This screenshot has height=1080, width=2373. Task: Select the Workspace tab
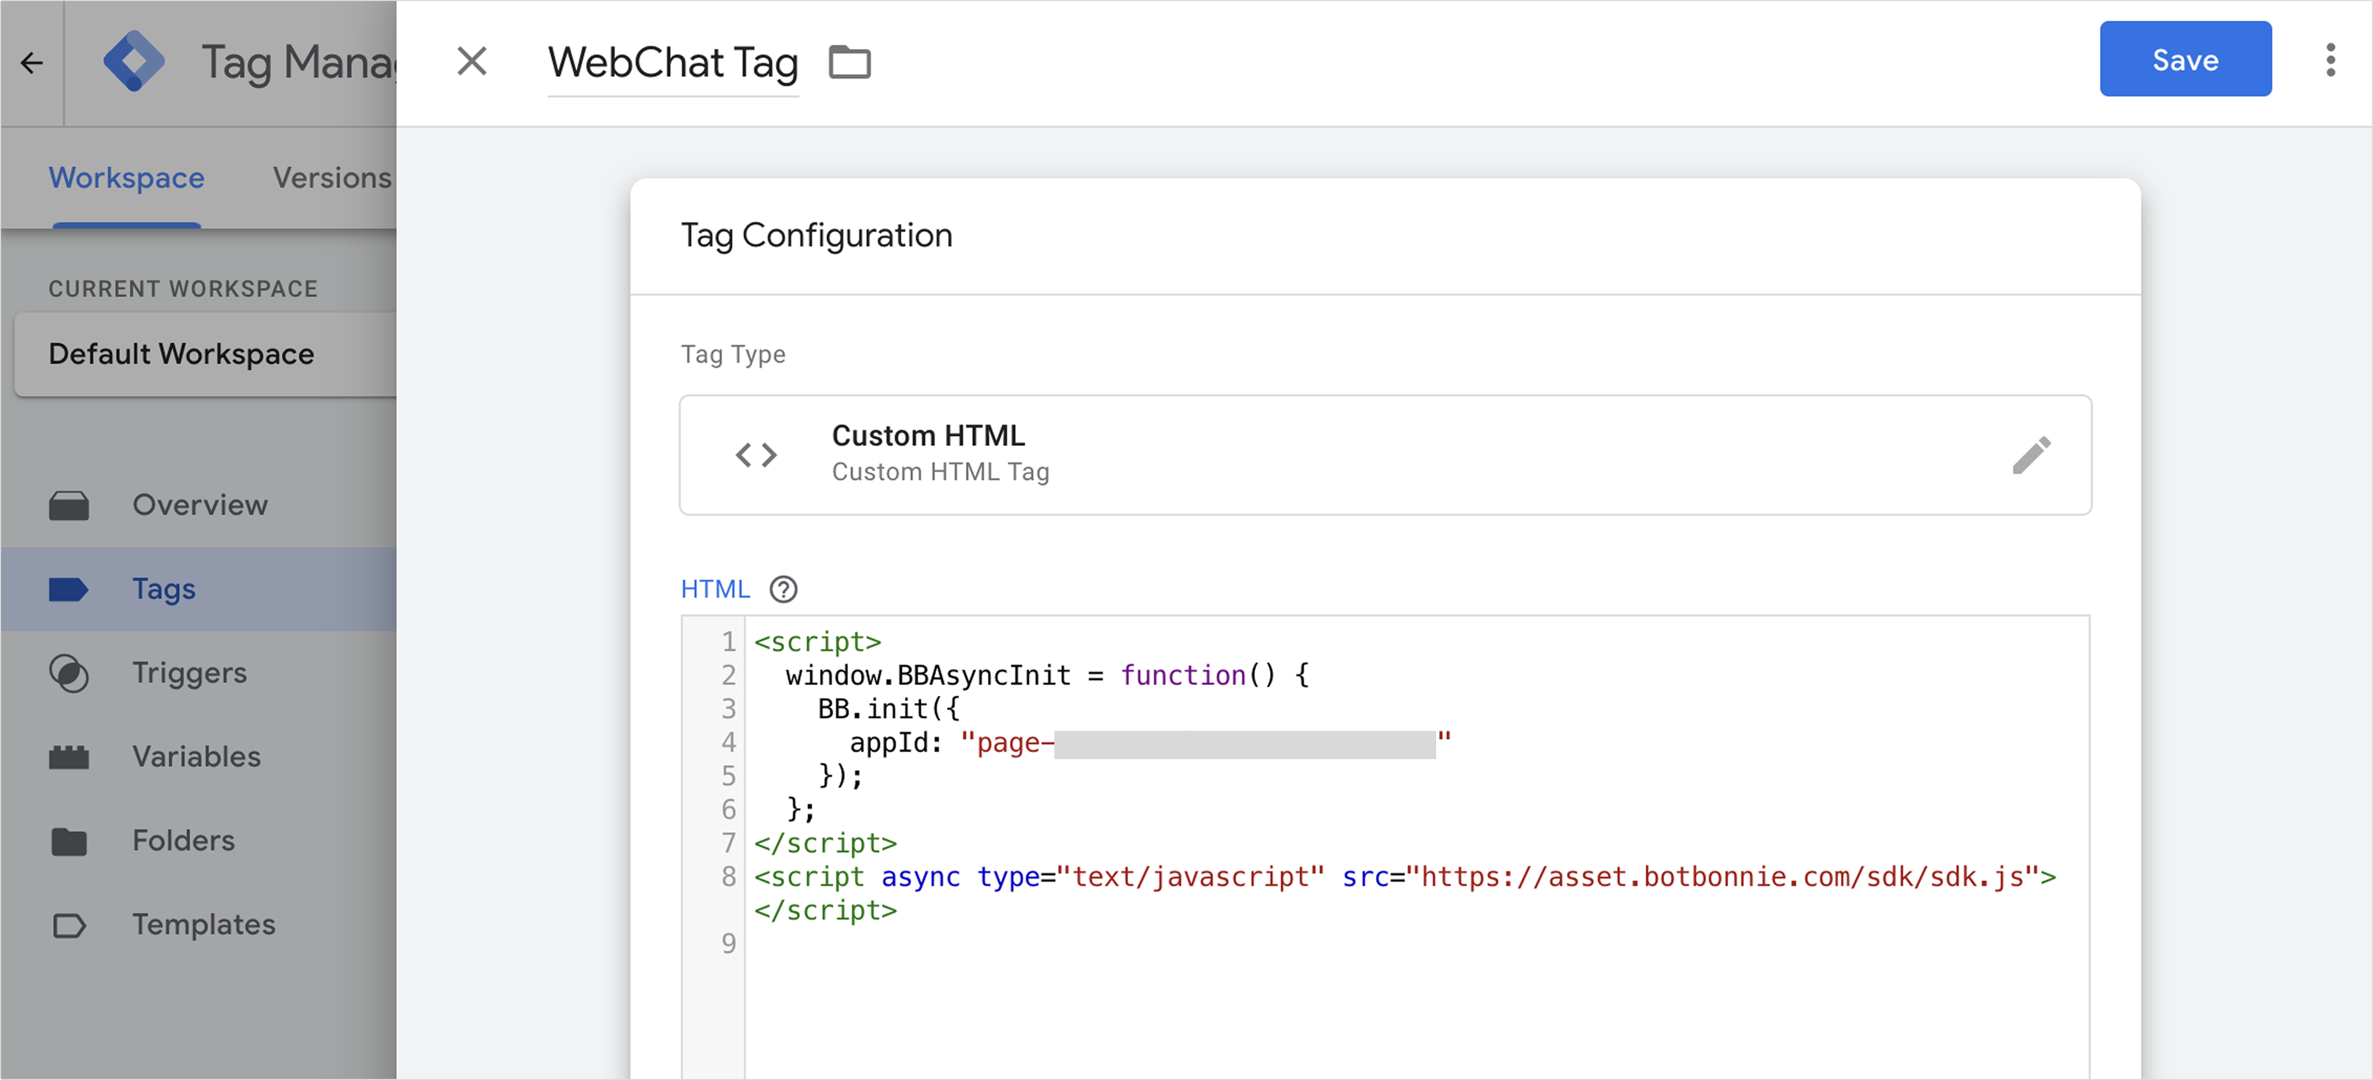pos(126,177)
